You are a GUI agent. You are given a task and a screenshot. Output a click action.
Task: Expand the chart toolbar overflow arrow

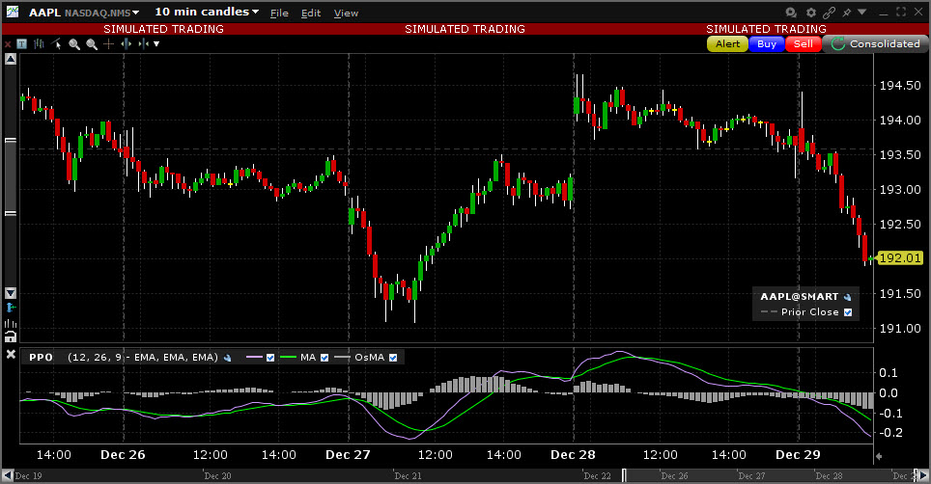click(x=156, y=43)
